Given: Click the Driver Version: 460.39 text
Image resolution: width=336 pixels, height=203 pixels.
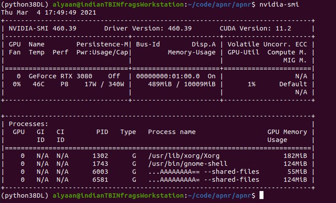Looking at the screenshot, I should pos(148,28).
